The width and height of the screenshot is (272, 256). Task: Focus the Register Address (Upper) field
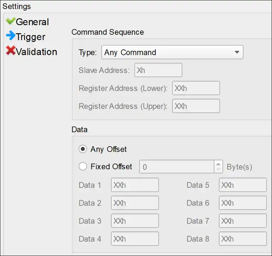(196, 106)
